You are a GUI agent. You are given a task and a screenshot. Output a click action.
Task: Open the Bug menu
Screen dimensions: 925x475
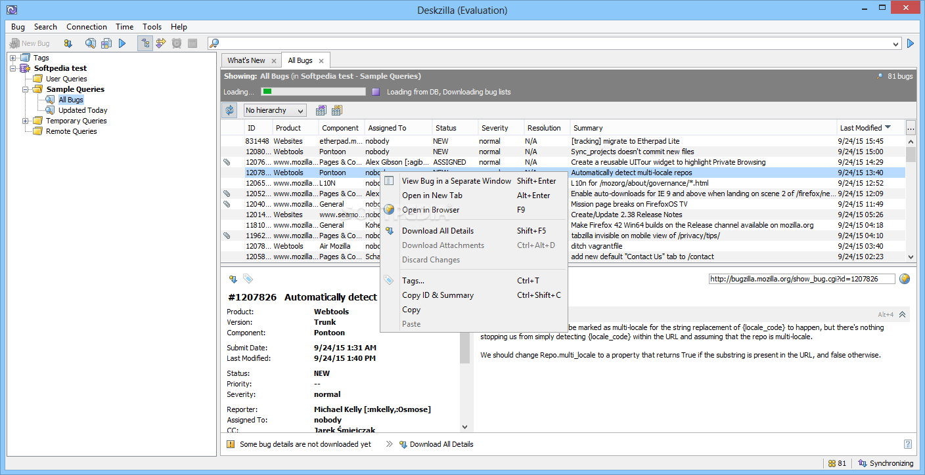(x=18, y=27)
